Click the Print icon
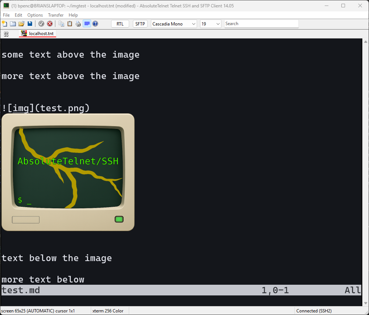This screenshot has height=315, width=369. (78, 24)
